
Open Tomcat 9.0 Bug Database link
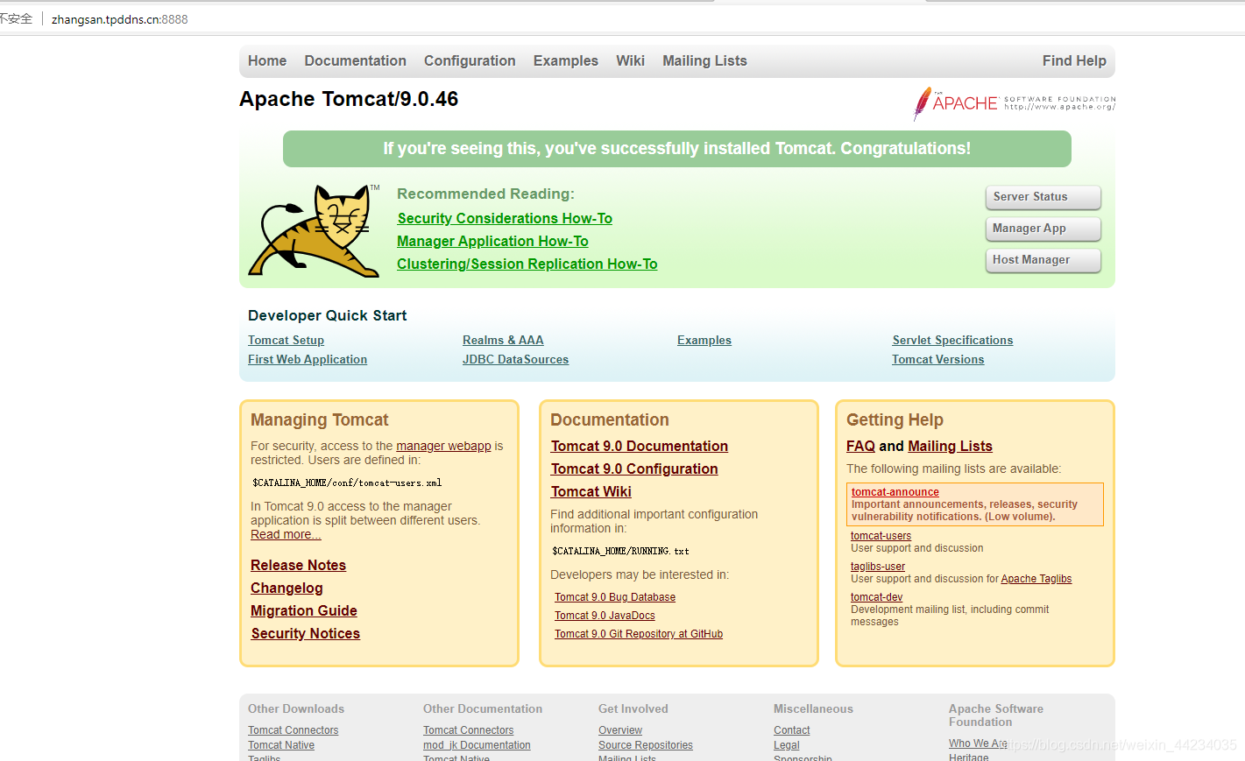(x=615, y=597)
